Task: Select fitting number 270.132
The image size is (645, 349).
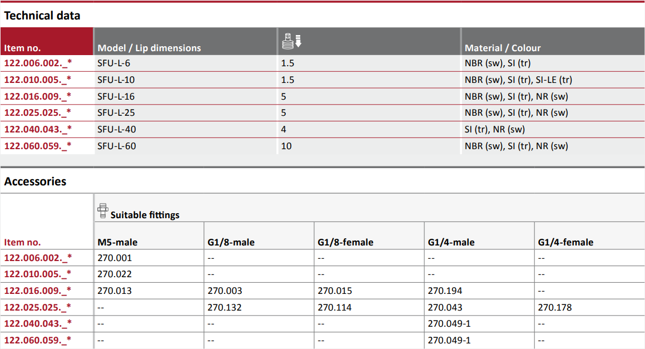Action: (x=225, y=307)
